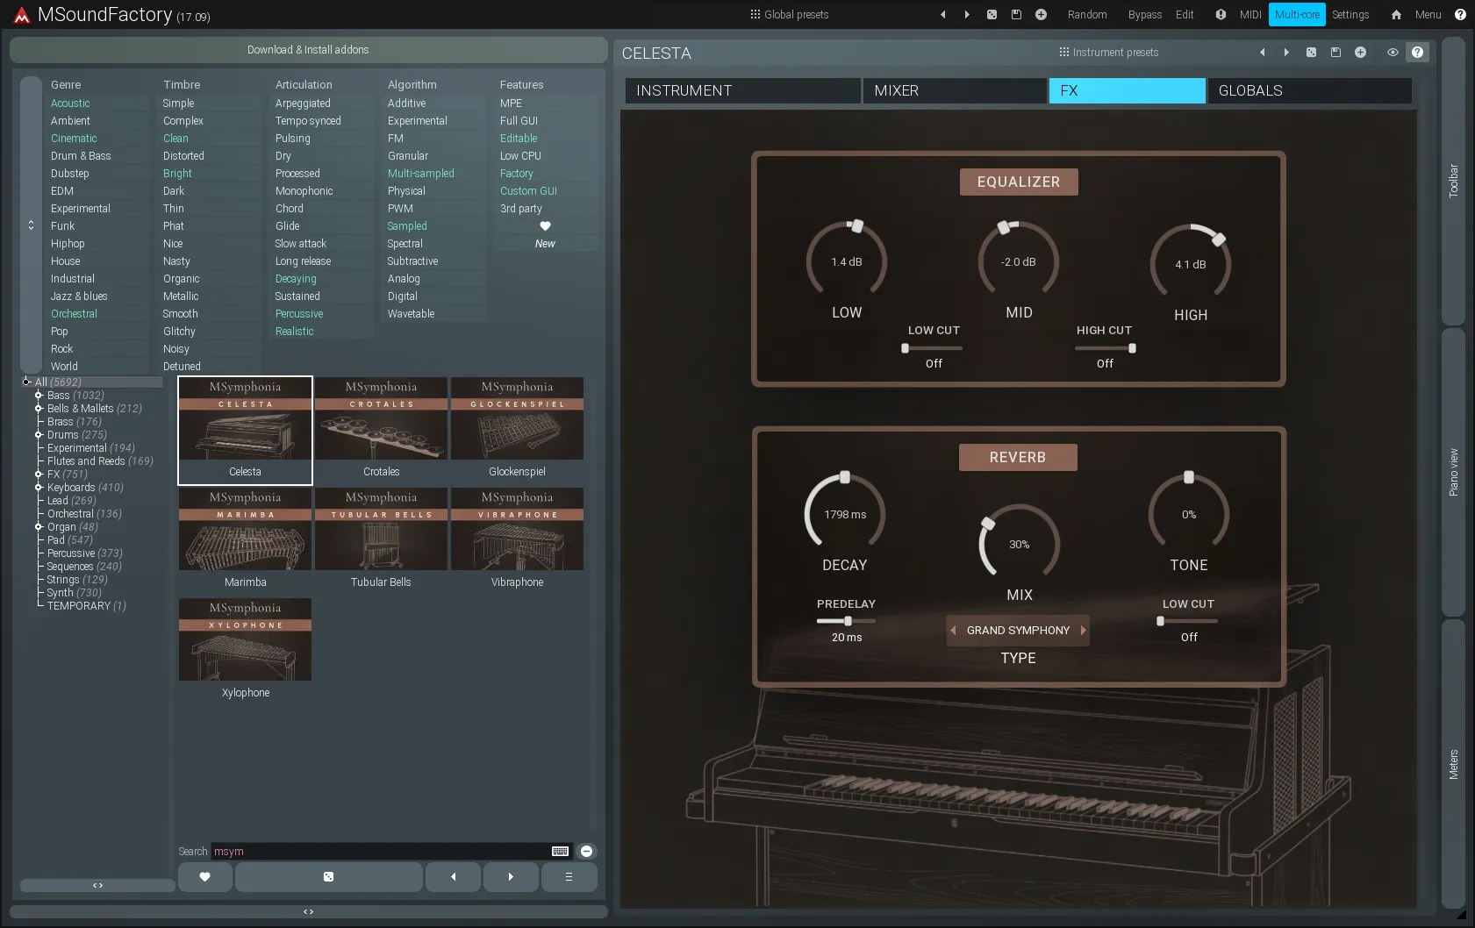Click the previous preset arrow below search

(x=453, y=876)
